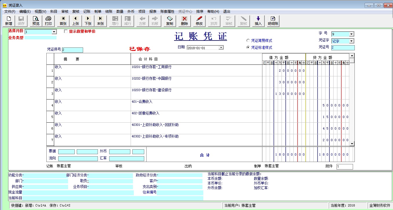
Task: Click the 复制 copy voucher icon
Action: point(169,21)
